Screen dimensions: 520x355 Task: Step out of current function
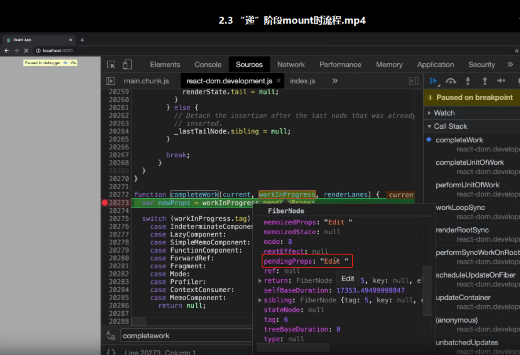[x=485, y=81]
